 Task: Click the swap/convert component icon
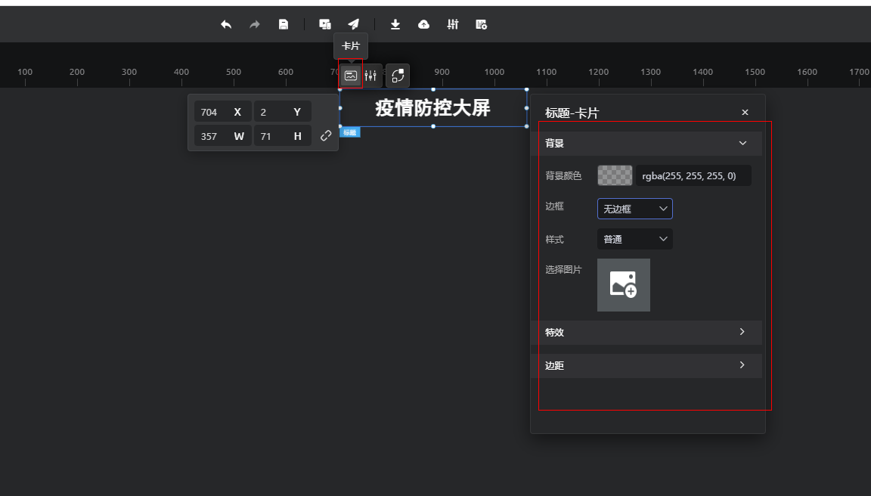(398, 76)
